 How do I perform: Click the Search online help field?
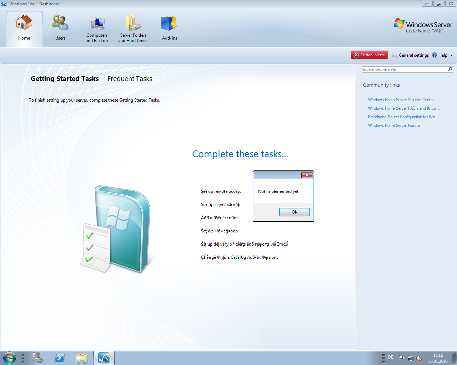(404, 70)
